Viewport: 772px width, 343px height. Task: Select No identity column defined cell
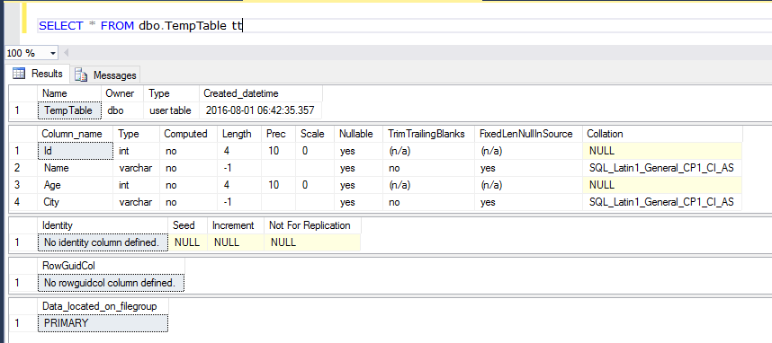103,242
